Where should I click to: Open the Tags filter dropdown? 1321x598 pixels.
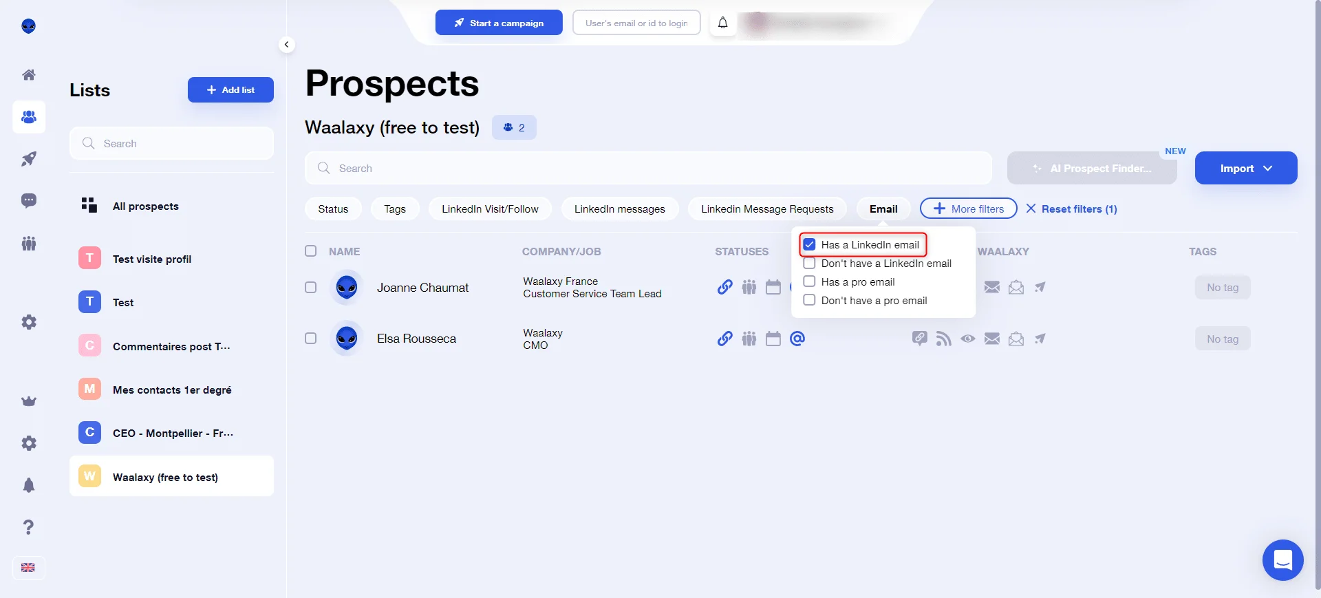(395, 209)
